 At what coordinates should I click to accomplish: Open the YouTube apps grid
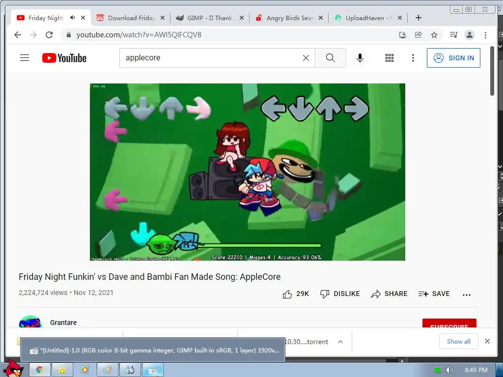(390, 58)
